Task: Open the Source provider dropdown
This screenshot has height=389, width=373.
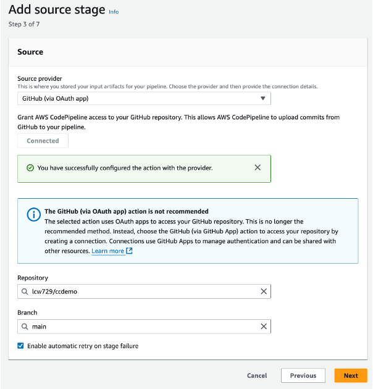Action: [x=143, y=98]
